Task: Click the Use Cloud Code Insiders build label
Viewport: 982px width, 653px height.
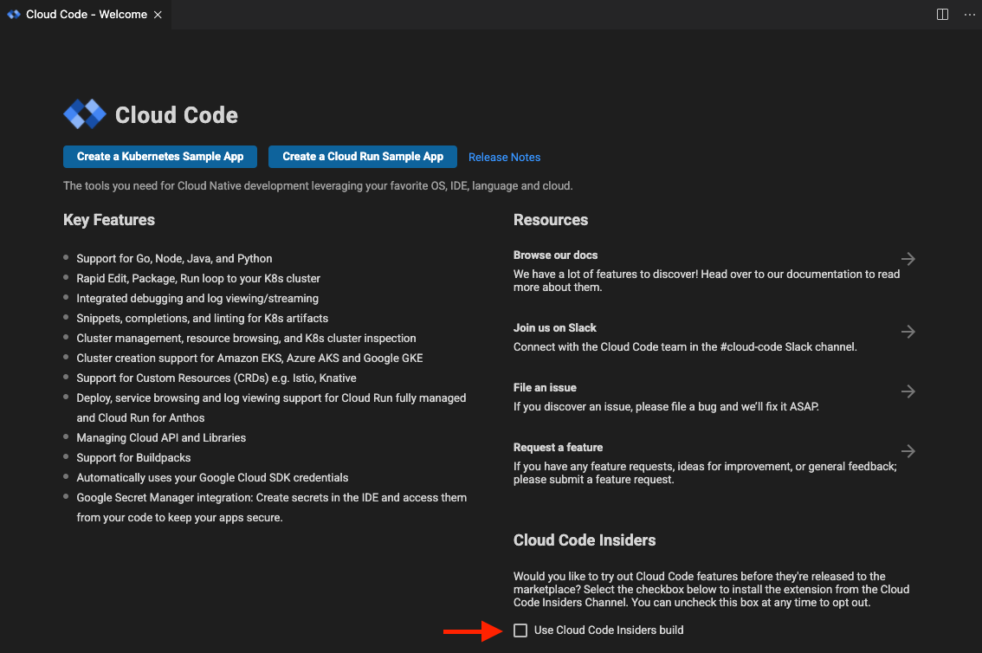Action: click(x=609, y=630)
